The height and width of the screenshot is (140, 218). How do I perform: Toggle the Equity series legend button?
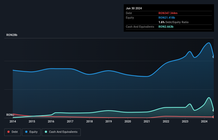coord(31,132)
